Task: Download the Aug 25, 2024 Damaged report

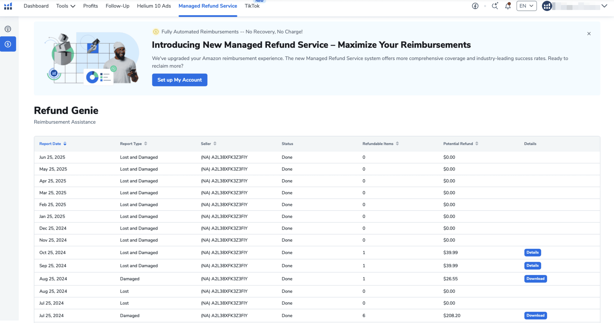Action: tap(535, 279)
